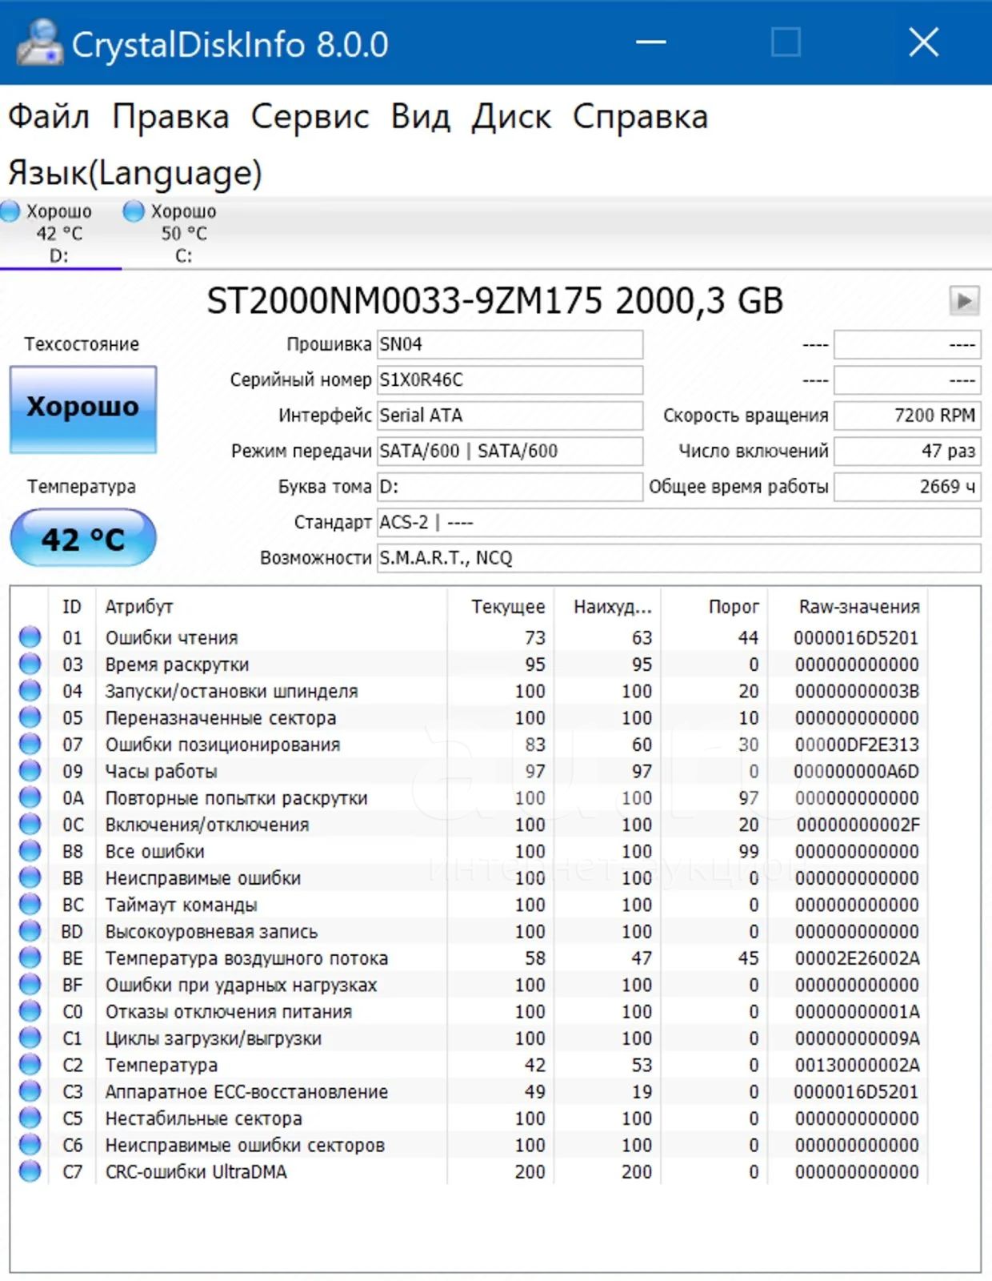Close the CrystalDiskInfo window
The height and width of the screenshot is (1281, 992).
click(924, 42)
